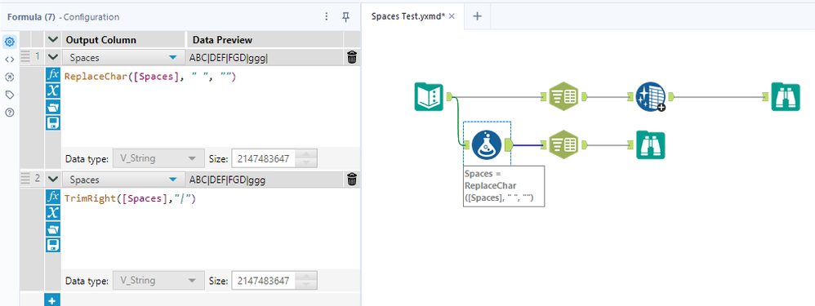The image size is (815, 306).
Task: Close the Spaces Test.yxmd tab
Action: 452,16
